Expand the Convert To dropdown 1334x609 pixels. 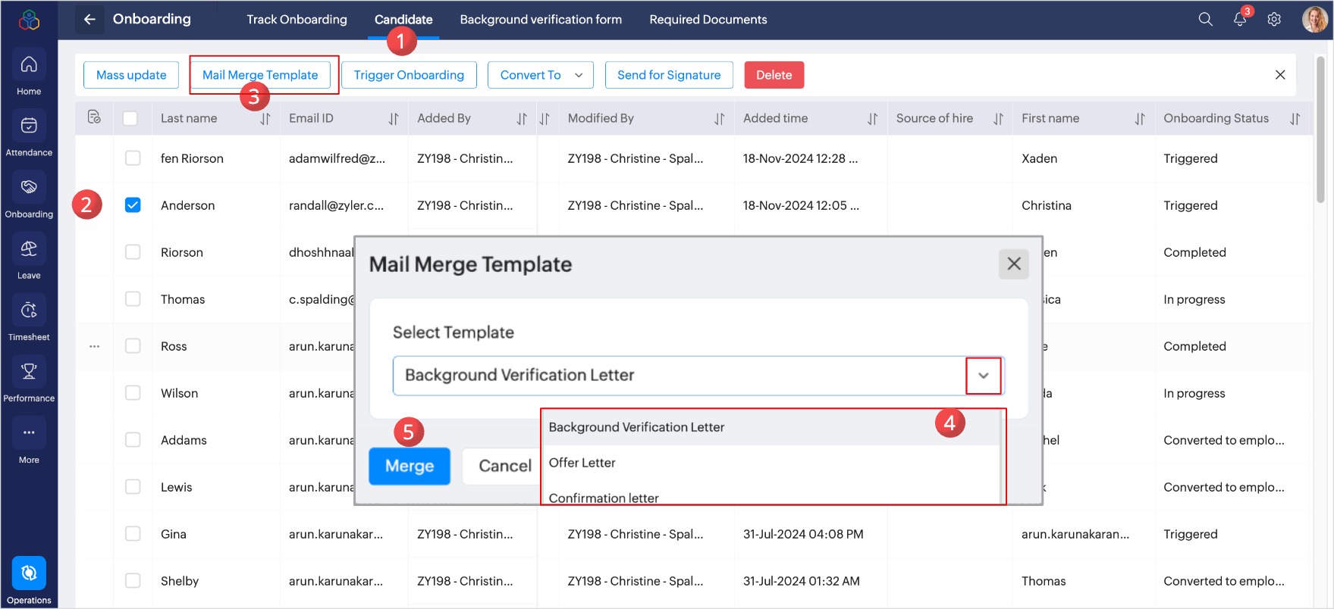541,75
